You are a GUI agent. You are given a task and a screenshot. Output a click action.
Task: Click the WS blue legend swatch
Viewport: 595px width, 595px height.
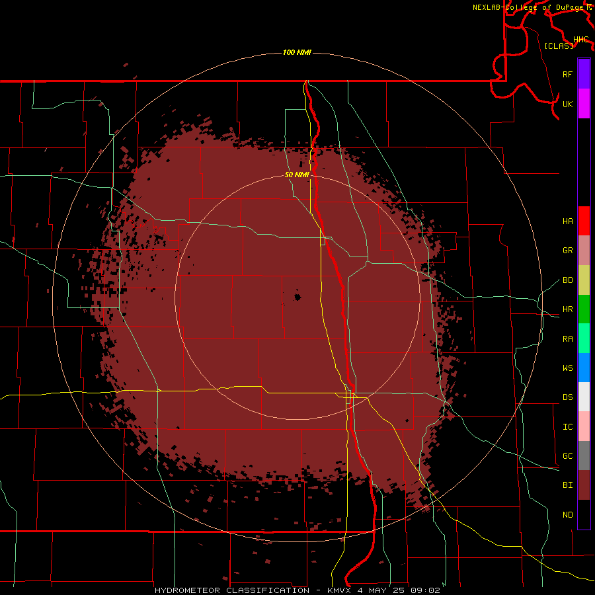tap(584, 368)
